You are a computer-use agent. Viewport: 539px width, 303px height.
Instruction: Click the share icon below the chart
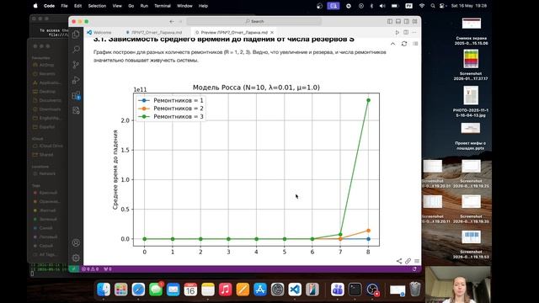(x=399, y=261)
